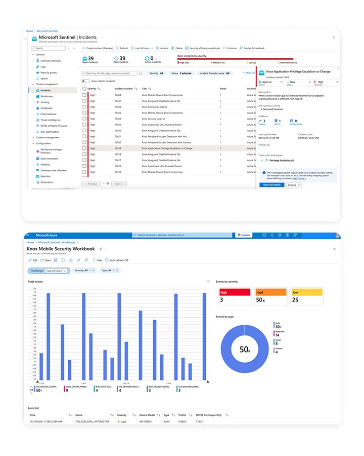Check the box for incident 19427
364x456 pixels.
coord(84,101)
